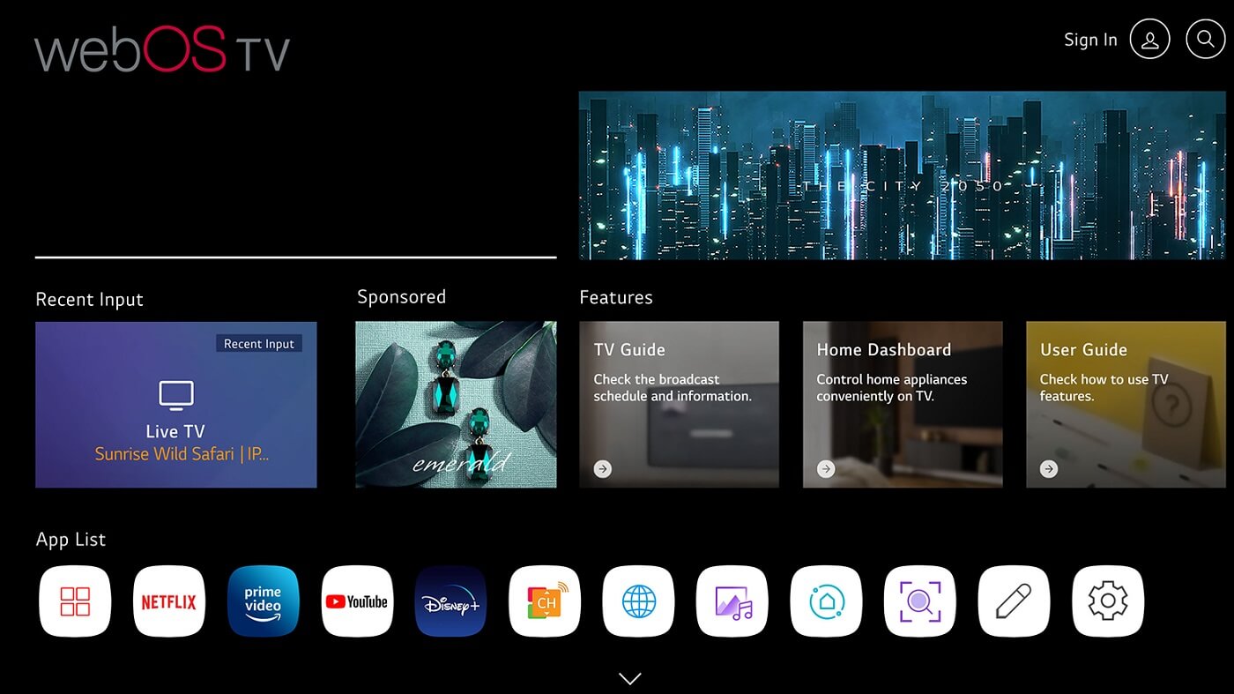
Task: Click the "Sunrise Wild Safari | IP..." text
Action: 182,454
